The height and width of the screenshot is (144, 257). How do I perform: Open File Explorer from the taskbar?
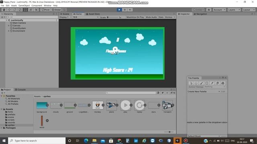tap(94, 140)
